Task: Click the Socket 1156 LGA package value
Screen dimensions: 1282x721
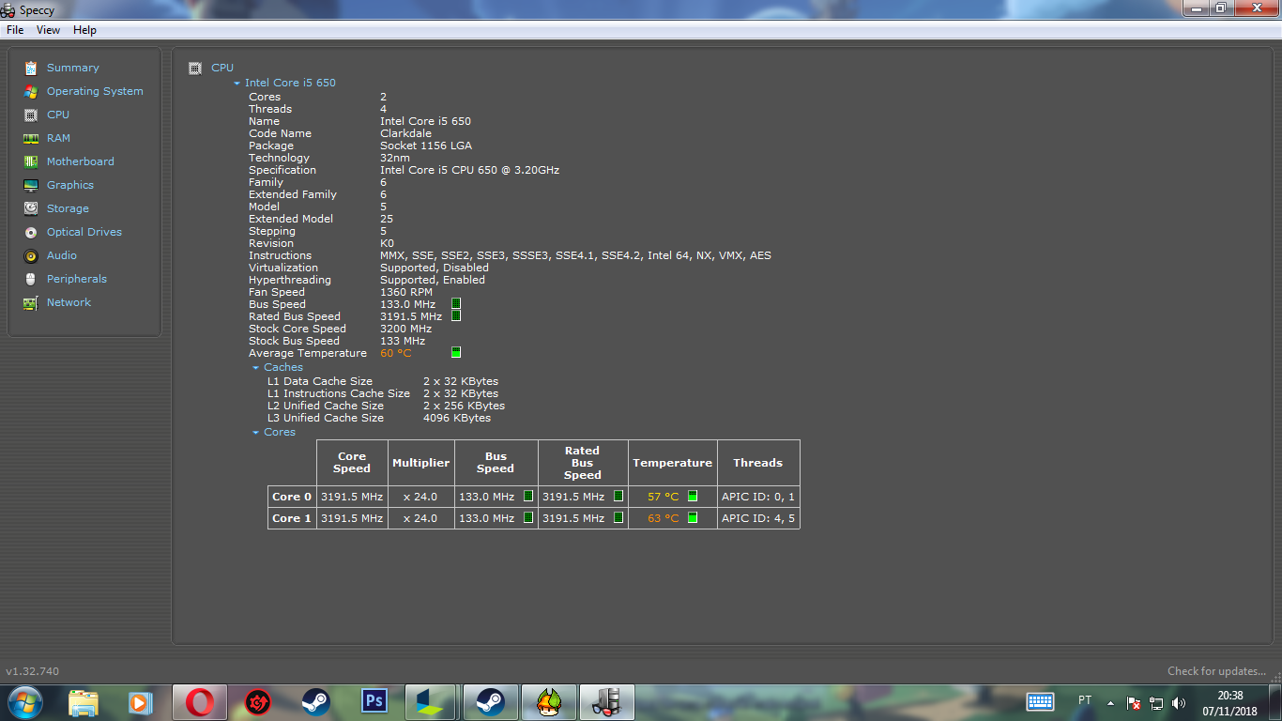Action: tap(426, 146)
